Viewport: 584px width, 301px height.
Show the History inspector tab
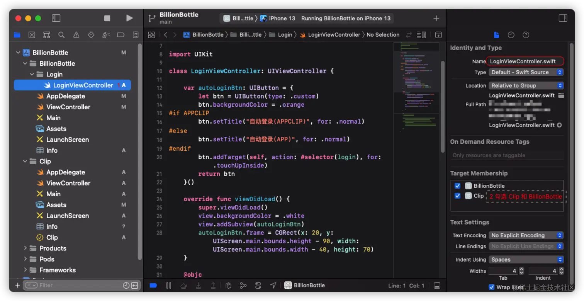(x=511, y=35)
